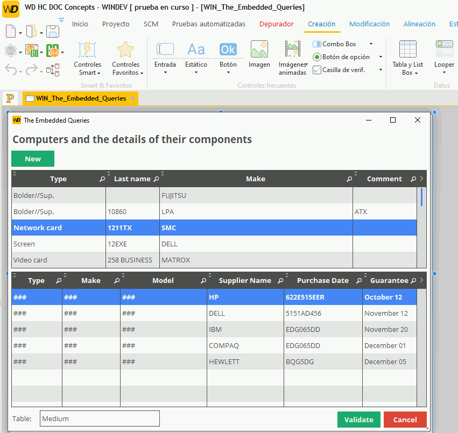The image size is (458, 433).
Task: Select the 5151AD456 cell
Action: [x=323, y=313]
